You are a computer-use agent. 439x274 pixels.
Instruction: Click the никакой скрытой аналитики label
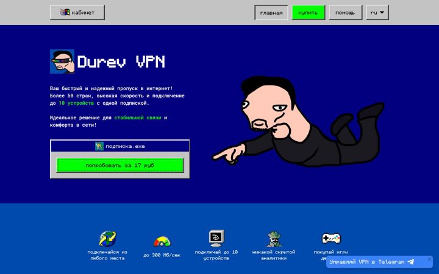tap(274, 255)
